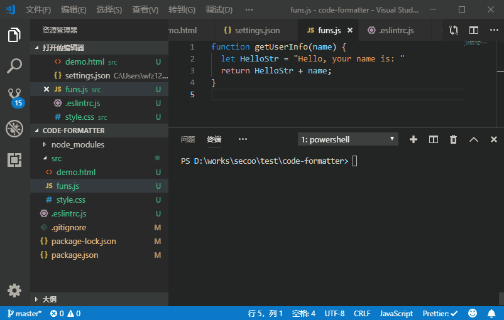Switch to the Problems (问题) panel tab
Image resolution: width=504 pixels, height=320 pixels.
[188, 139]
